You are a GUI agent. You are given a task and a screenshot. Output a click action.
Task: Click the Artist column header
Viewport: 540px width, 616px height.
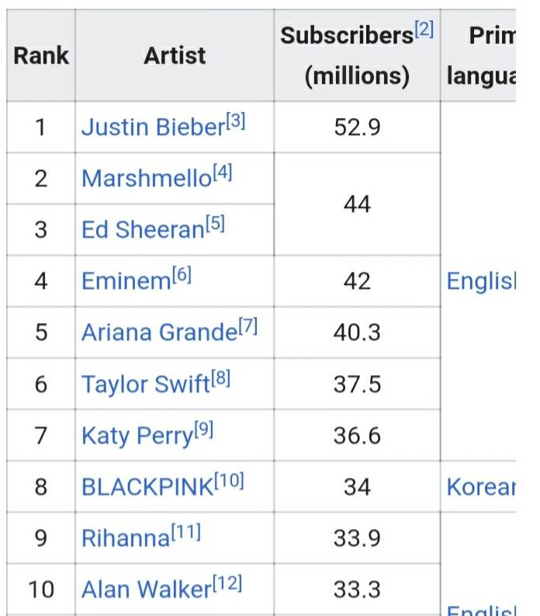click(x=175, y=56)
